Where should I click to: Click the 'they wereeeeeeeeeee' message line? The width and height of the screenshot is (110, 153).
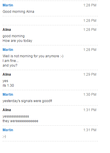coord(20,121)
